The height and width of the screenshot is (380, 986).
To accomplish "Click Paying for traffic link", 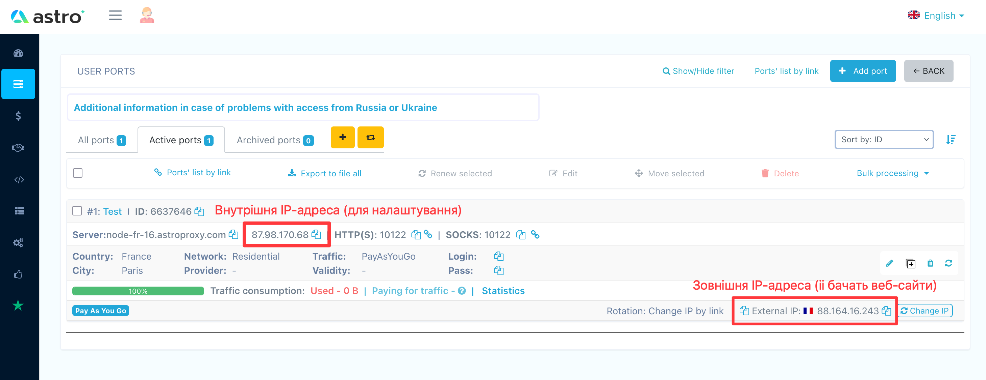I will click(x=413, y=291).
